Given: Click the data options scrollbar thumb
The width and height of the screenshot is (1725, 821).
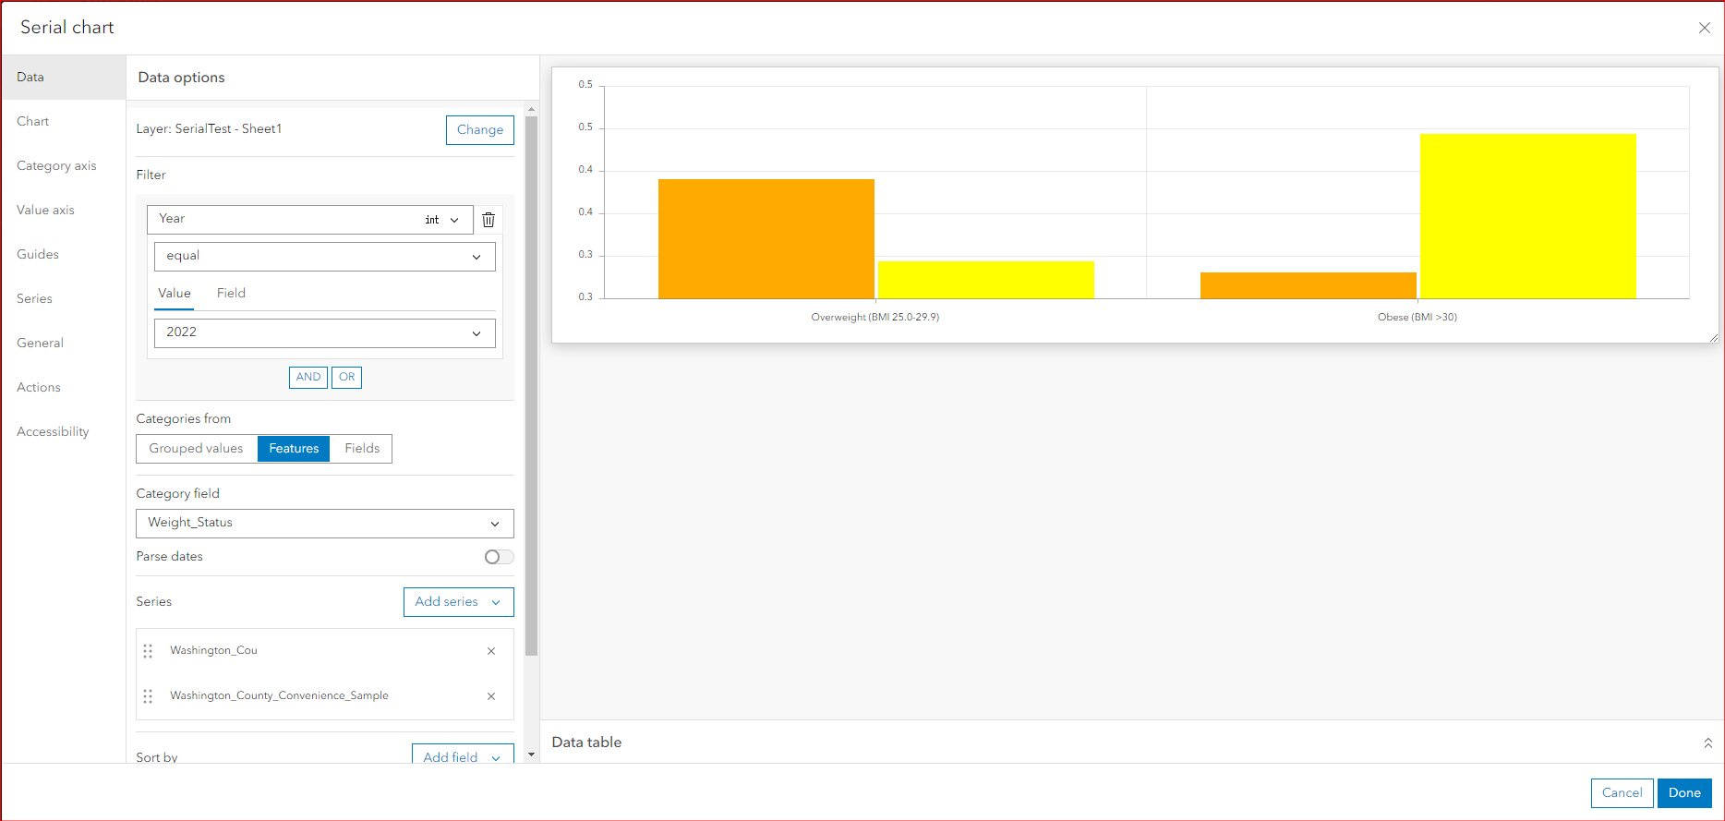Looking at the screenshot, I should pos(531,386).
